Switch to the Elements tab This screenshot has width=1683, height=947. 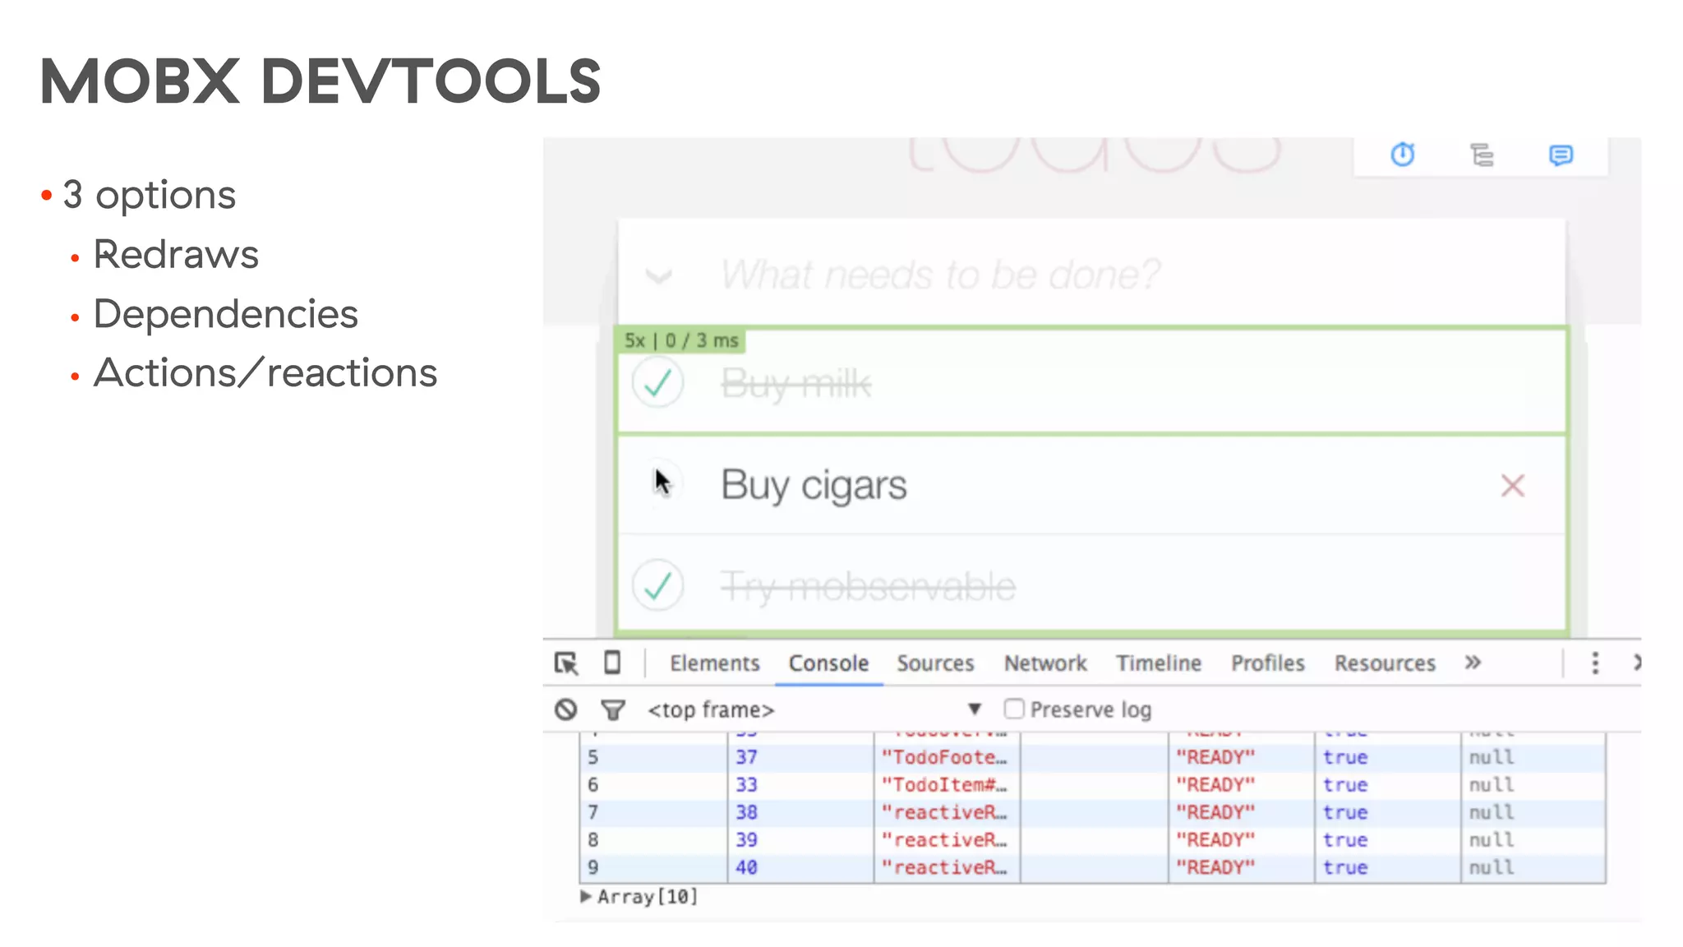714,663
